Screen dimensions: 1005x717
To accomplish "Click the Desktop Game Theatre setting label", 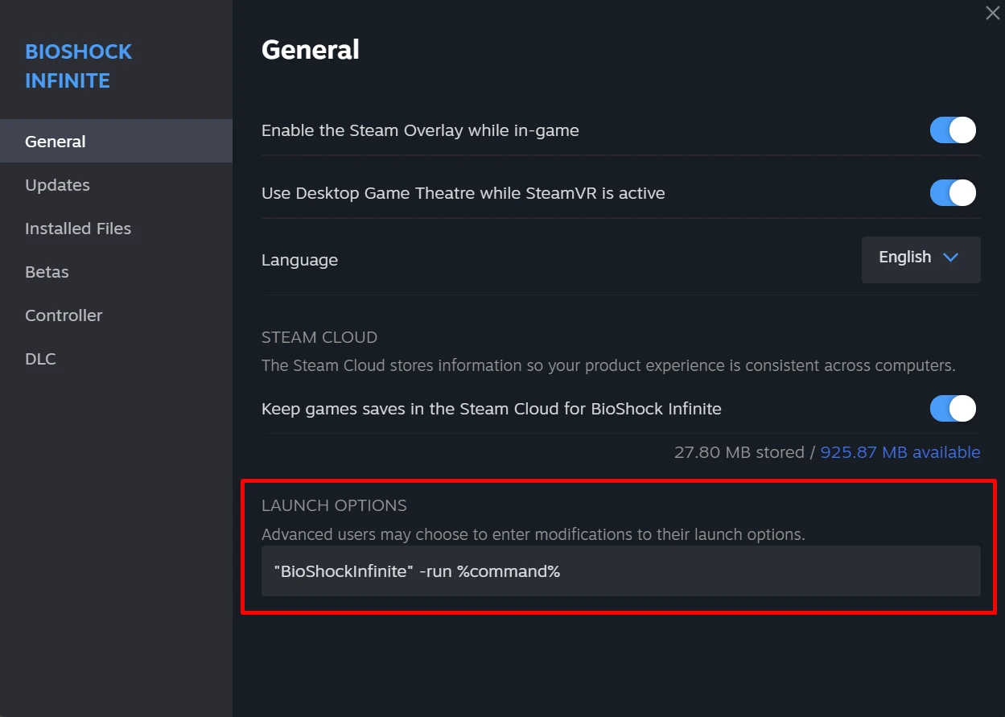I will click(x=463, y=193).
